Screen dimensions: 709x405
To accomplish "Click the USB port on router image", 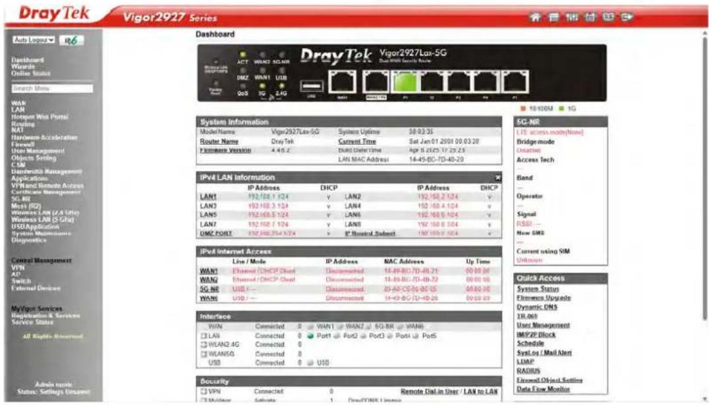I will click(311, 85).
